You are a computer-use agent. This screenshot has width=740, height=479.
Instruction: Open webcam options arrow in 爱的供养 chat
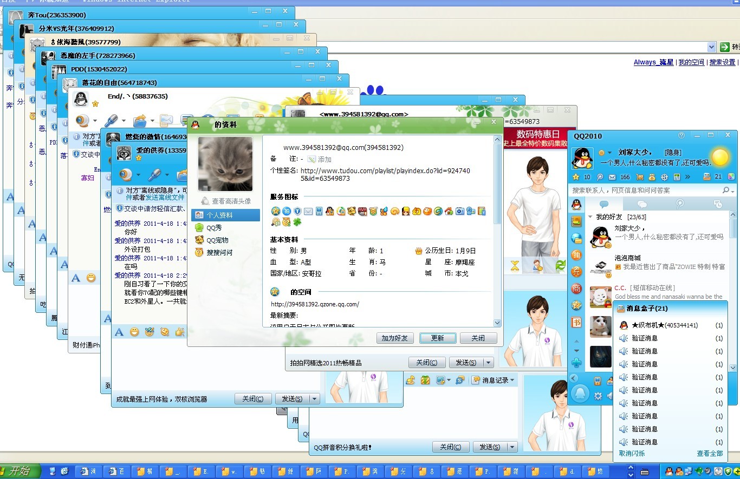pos(139,175)
